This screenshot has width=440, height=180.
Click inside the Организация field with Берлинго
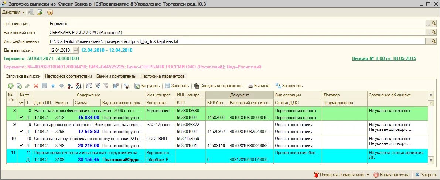click(237, 24)
